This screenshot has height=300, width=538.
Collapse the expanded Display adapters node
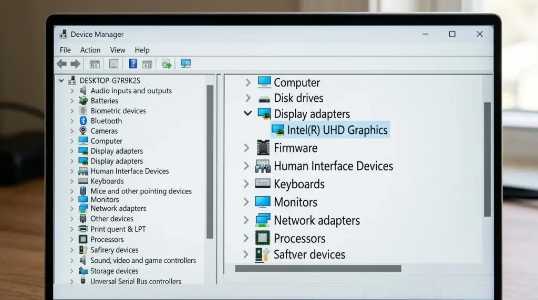[248, 113]
